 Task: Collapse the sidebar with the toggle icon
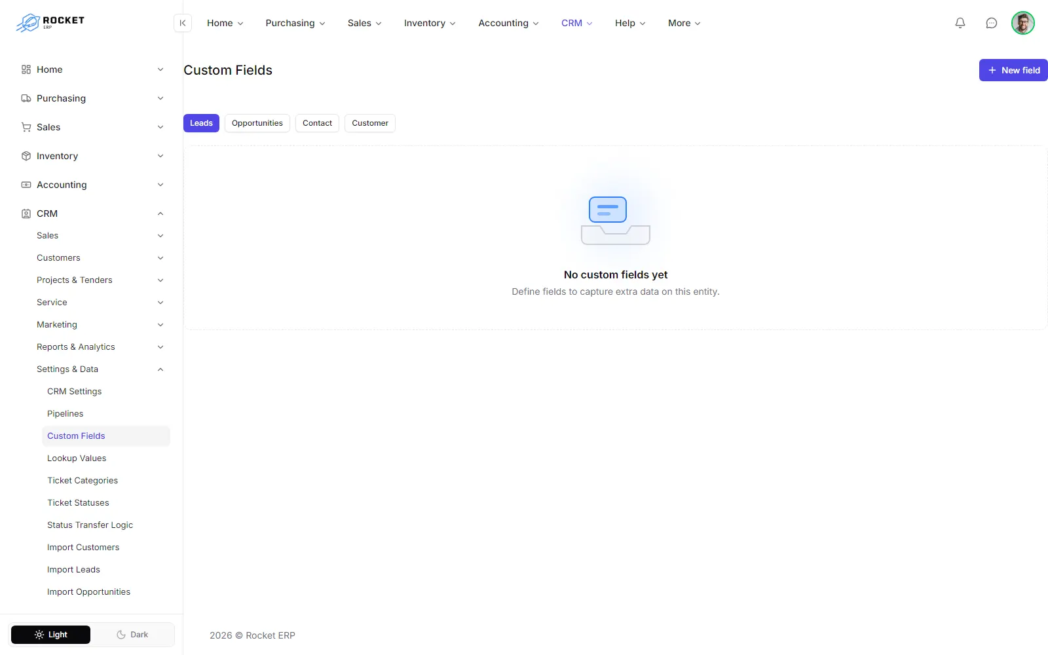(x=183, y=23)
